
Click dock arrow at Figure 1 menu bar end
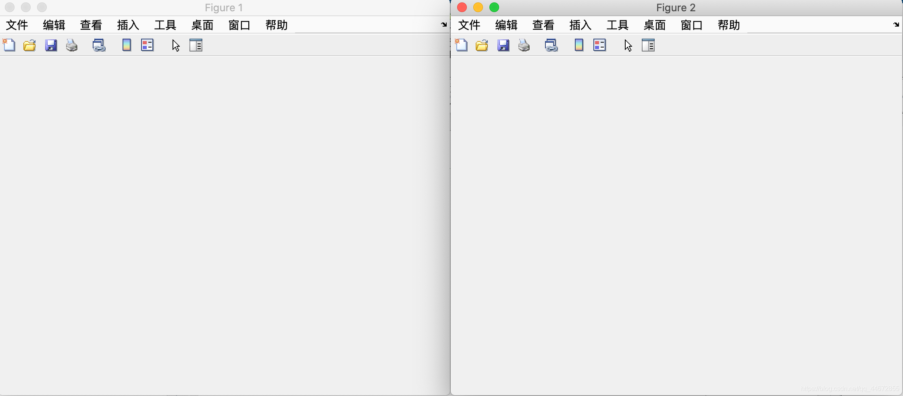pos(444,25)
